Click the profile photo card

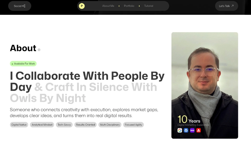205,86
